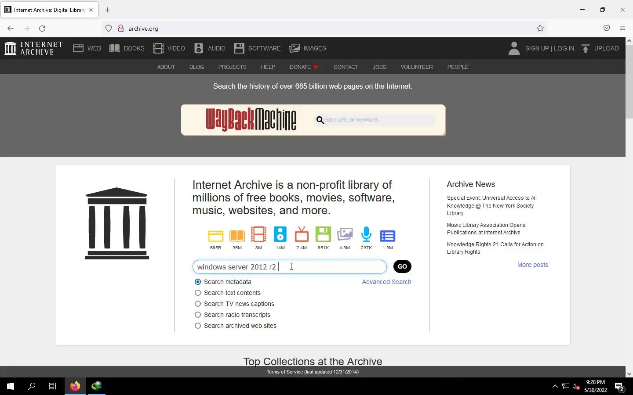Open the CONTACT menu item
Image resolution: width=633 pixels, height=395 pixels.
pos(346,67)
